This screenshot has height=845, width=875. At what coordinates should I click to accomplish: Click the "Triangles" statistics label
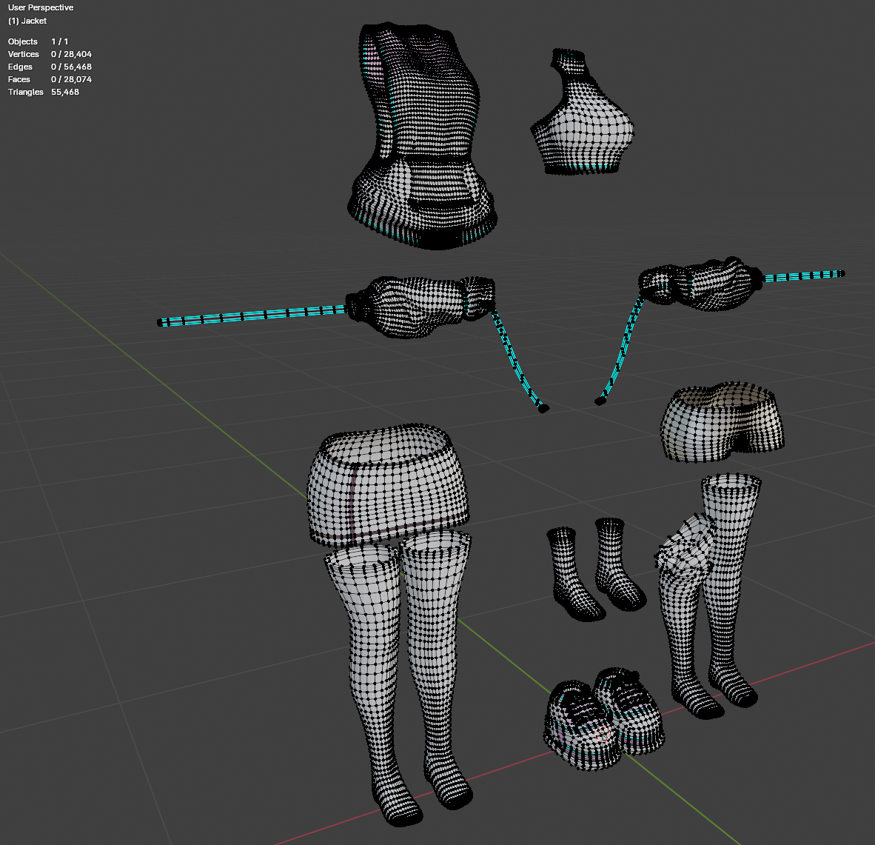[x=26, y=92]
